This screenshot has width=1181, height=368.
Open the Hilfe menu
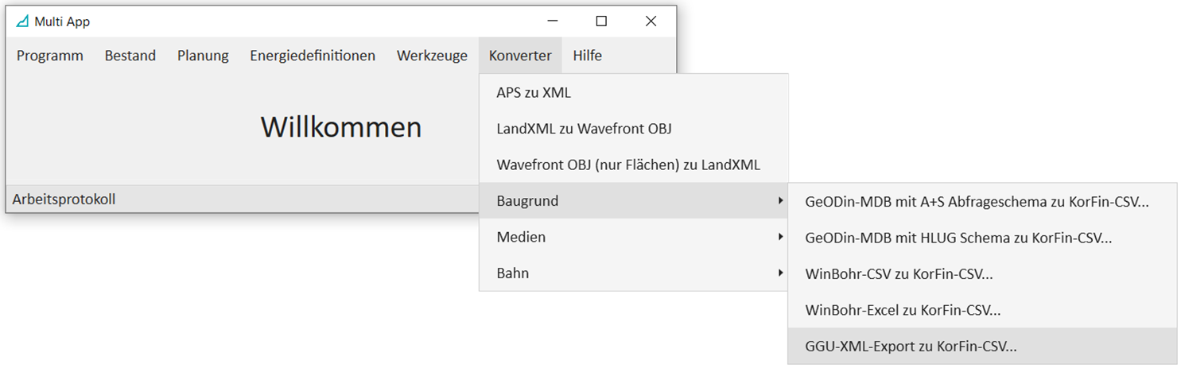[x=587, y=56]
